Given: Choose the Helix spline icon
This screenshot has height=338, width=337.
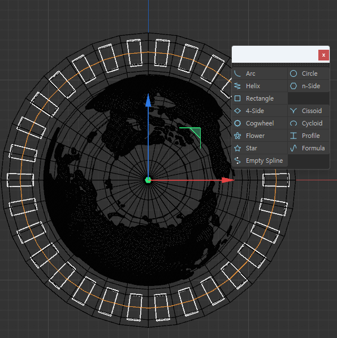Looking at the screenshot, I should point(237,86).
